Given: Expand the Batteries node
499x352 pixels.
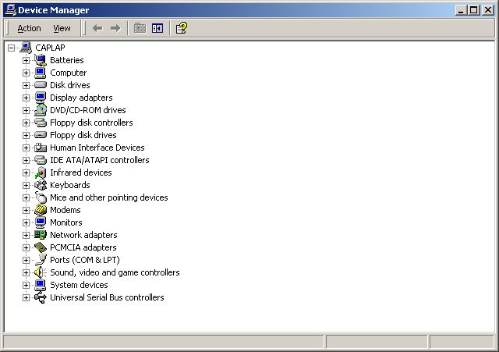Looking at the screenshot, I should click(x=26, y=60).
